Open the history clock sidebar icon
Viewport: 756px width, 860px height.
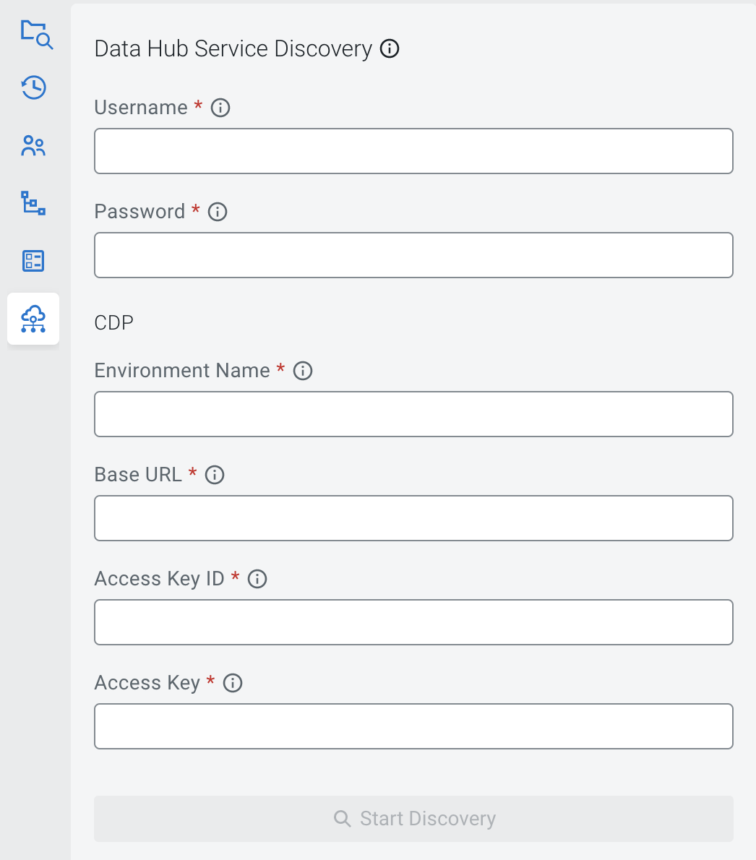(x=33, y=88)
